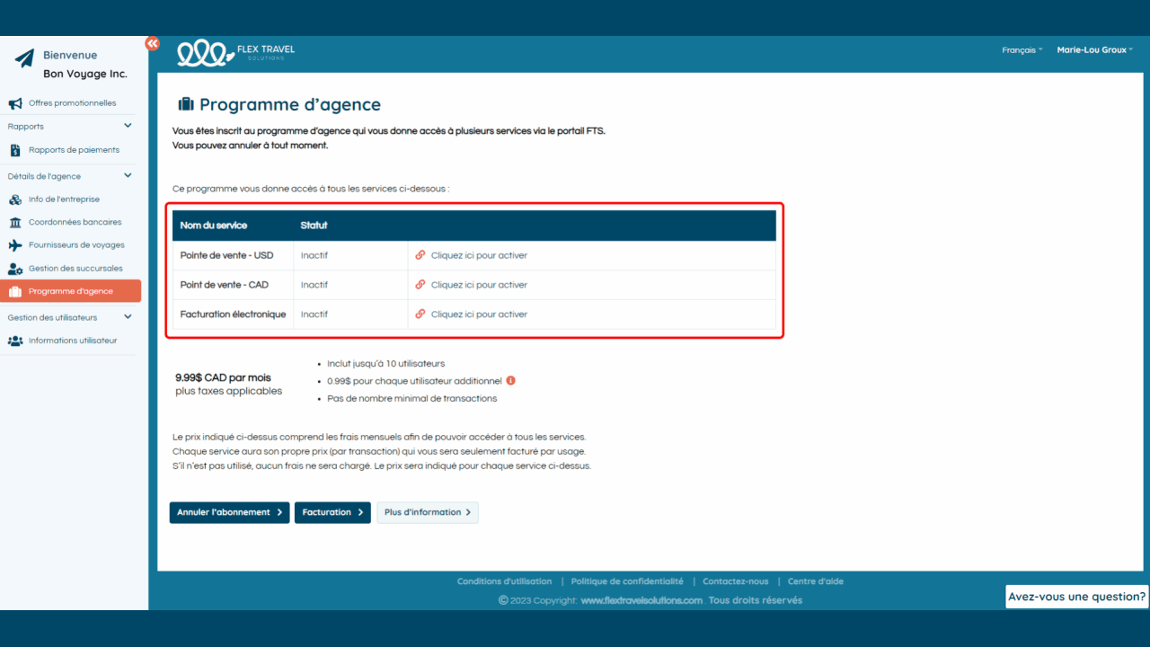Open Centre d'aide footer link
Image resolution: width=1150 pixels, height=647 pixels.
tap(816, 581)
